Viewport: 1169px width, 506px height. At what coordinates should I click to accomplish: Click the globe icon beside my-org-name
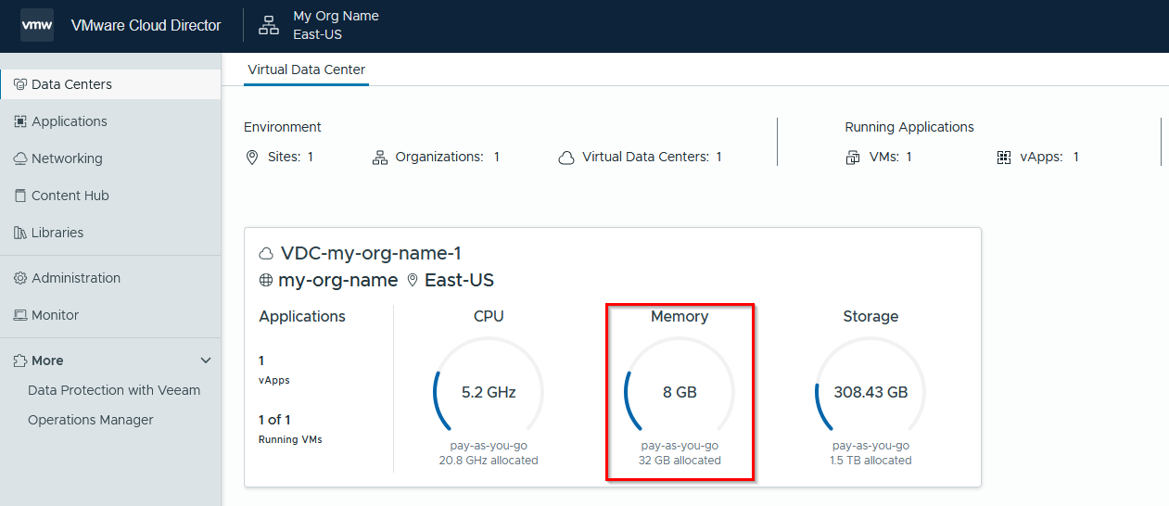coord(266,280)
